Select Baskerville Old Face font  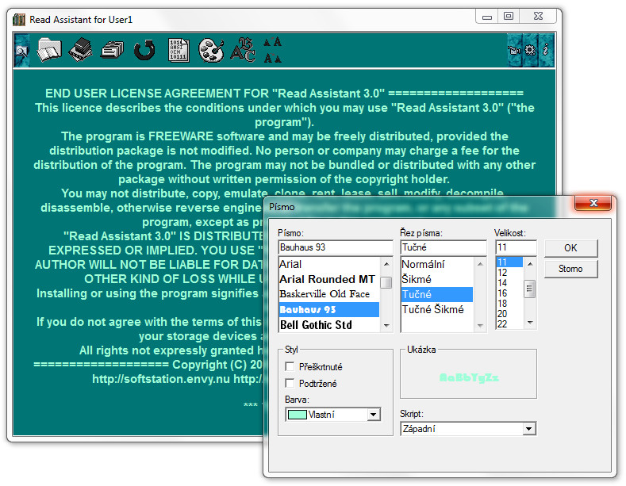click(x=328, y=294)
